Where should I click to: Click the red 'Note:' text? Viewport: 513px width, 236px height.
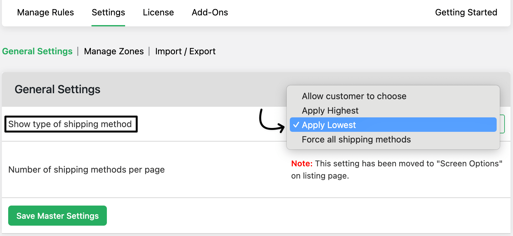(x=302, y=164)
